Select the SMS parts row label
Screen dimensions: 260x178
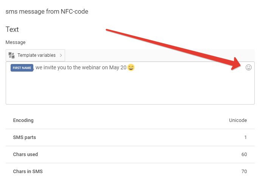click(24, 137)
